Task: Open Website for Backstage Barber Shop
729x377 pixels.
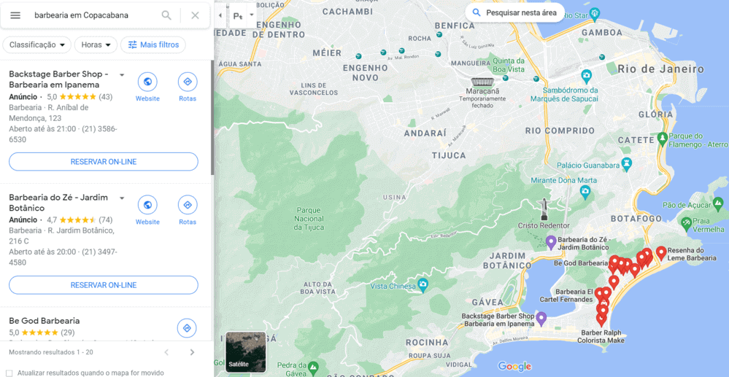Action: pyautogui.click(x=147, y=87)
